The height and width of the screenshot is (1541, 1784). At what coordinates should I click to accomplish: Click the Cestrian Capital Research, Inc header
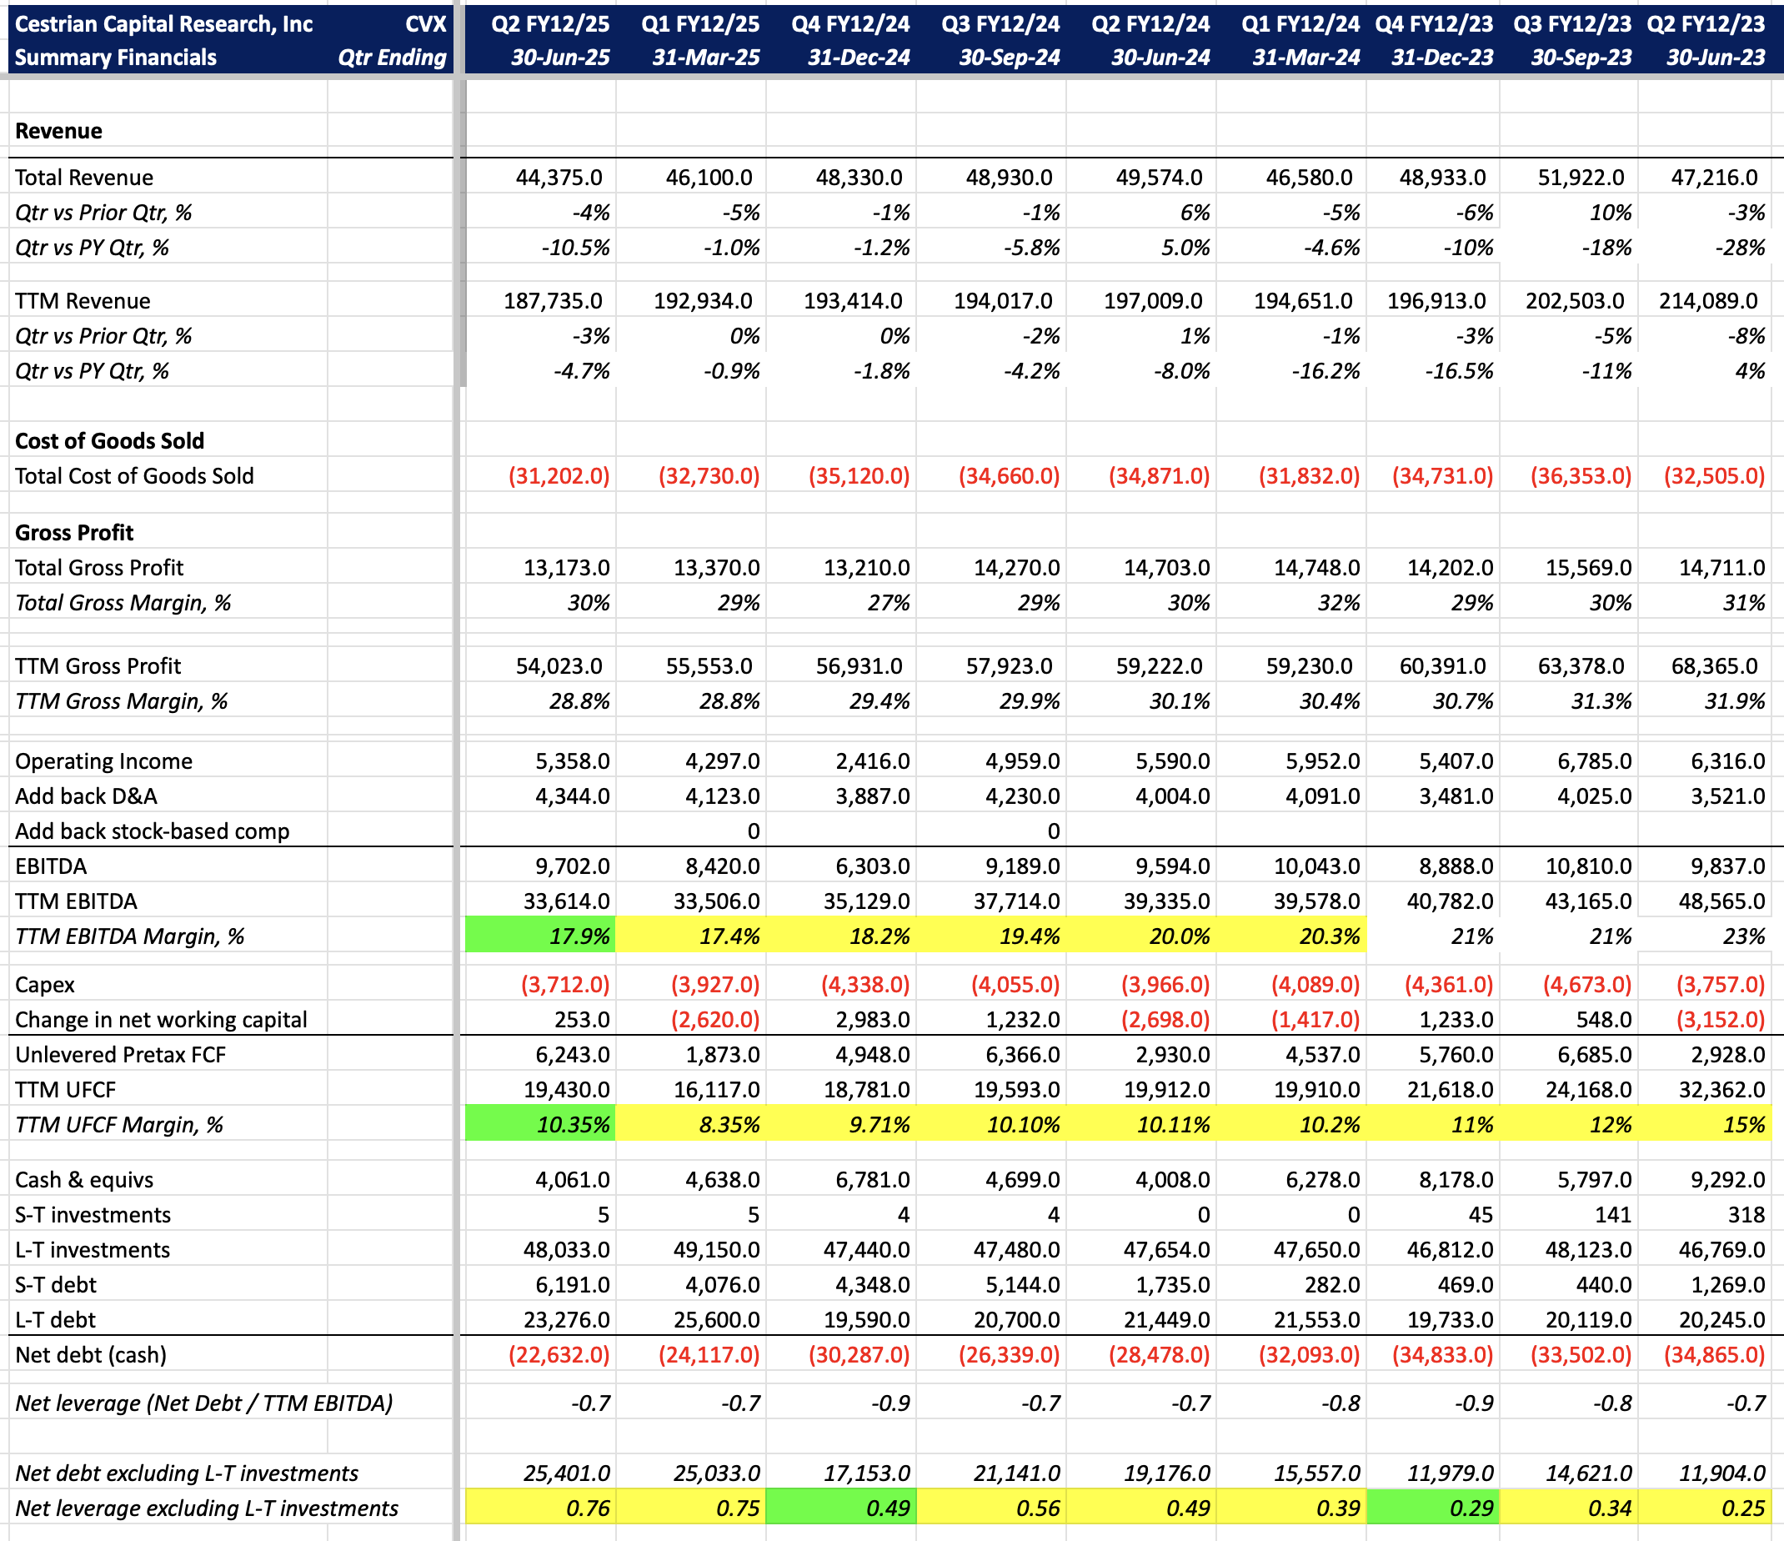click(x=163, y=24)
